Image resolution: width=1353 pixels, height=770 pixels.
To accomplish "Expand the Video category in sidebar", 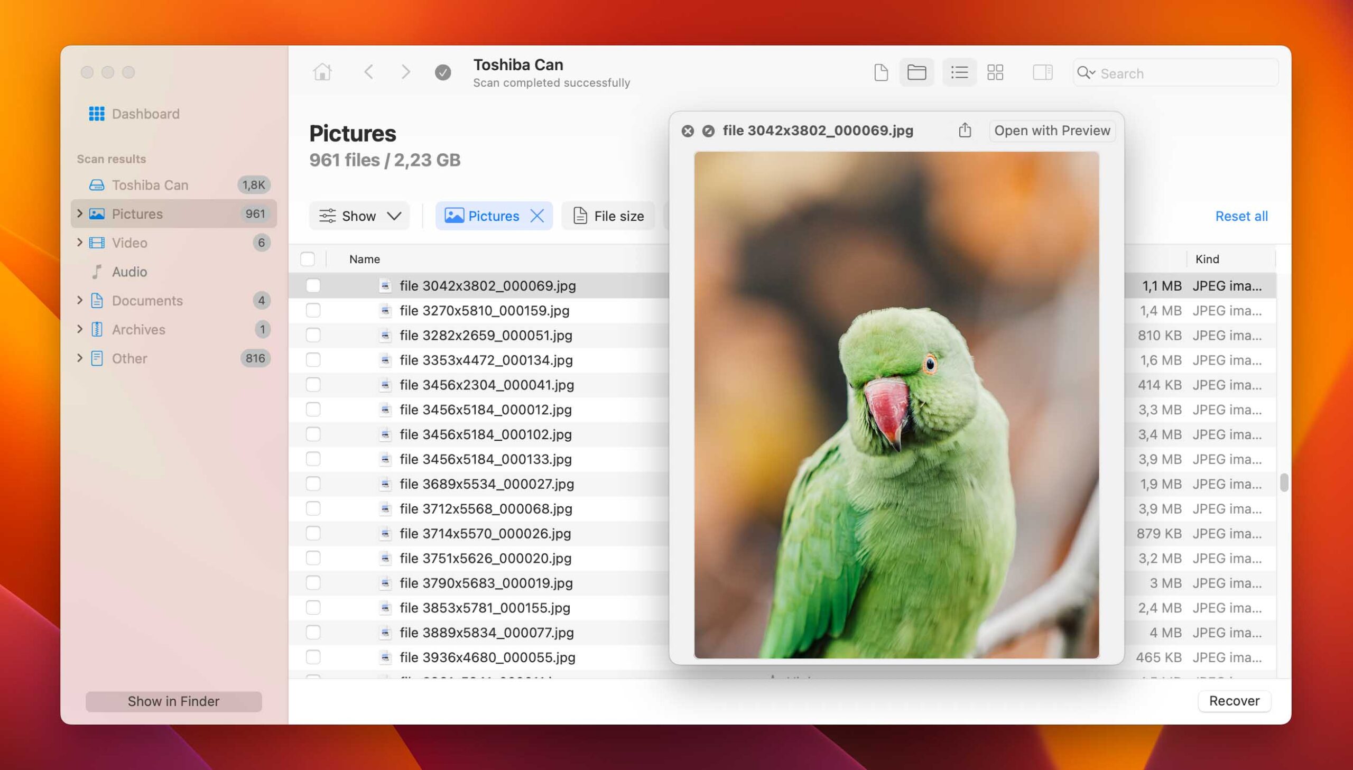I will click(80, 242).
